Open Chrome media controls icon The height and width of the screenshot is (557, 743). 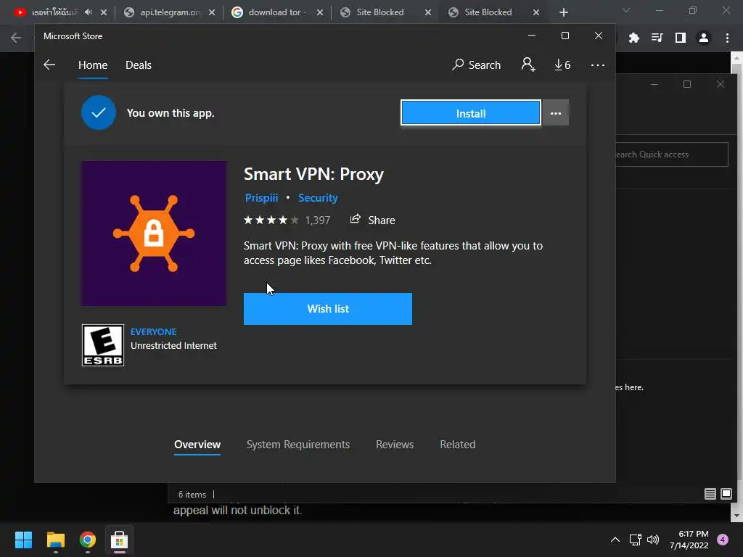(657, 38)
